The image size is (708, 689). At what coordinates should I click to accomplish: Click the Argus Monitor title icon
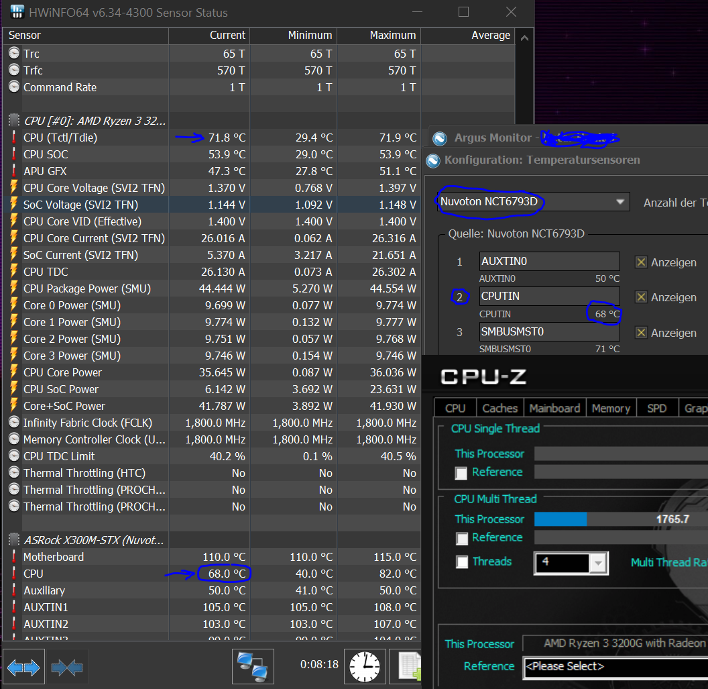pyautogui.click(x=440, y=138)
